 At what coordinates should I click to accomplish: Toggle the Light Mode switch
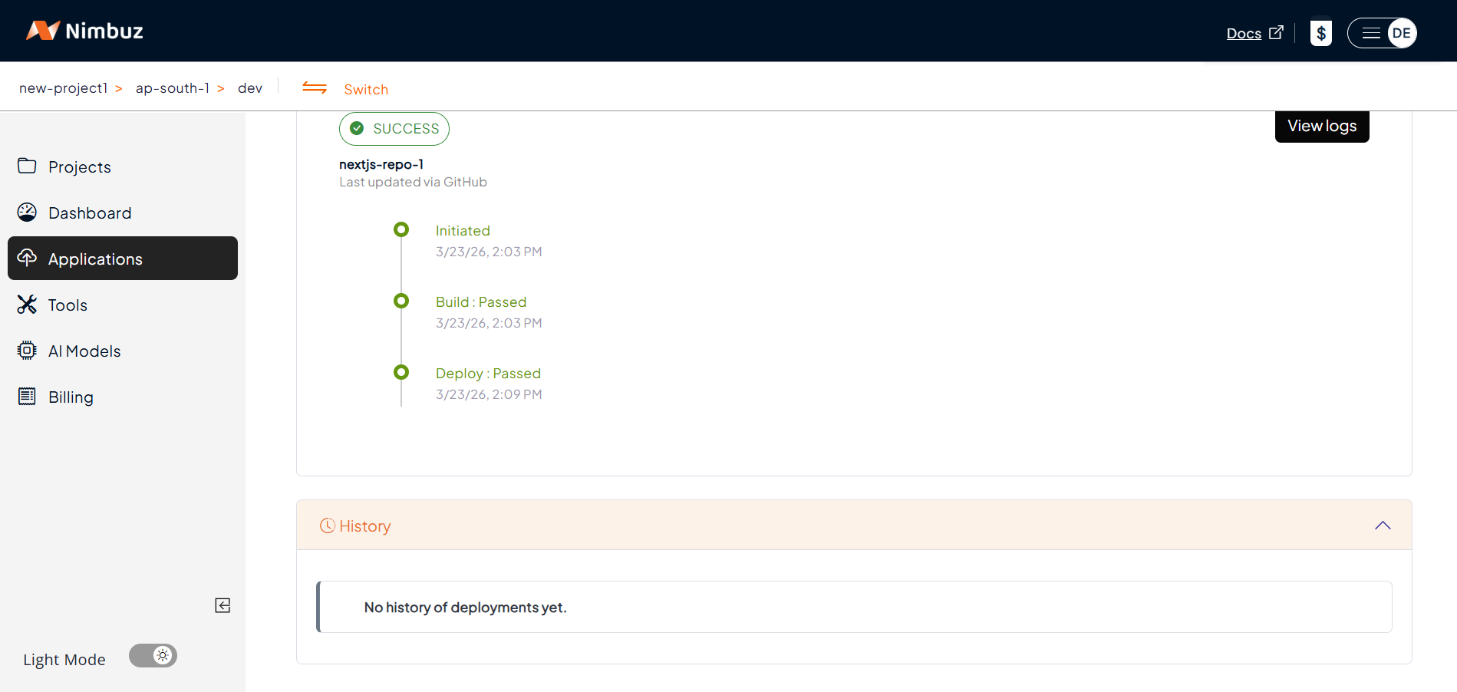tap(153, 656)
